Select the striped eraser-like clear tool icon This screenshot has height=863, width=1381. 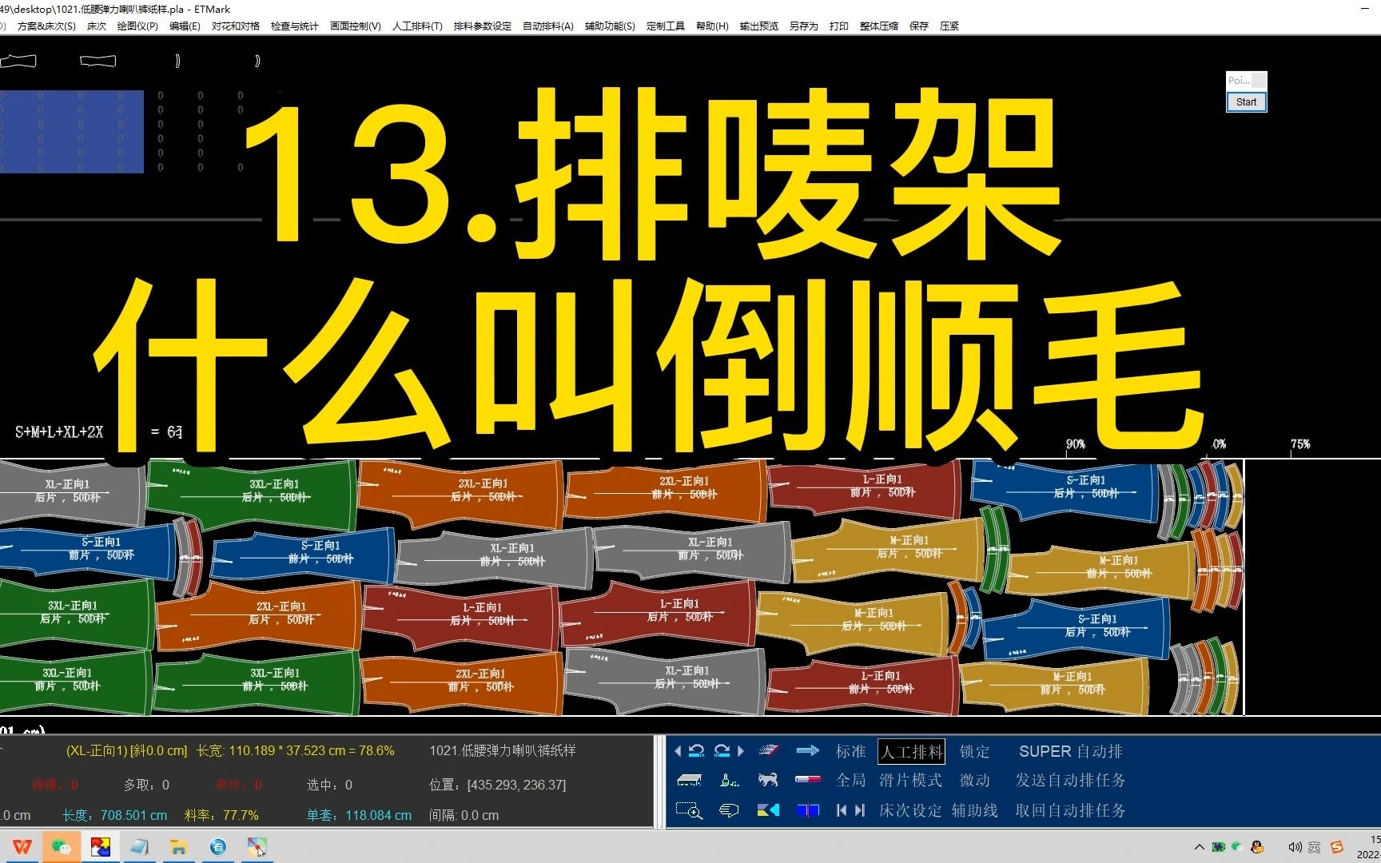coord(768,750)
